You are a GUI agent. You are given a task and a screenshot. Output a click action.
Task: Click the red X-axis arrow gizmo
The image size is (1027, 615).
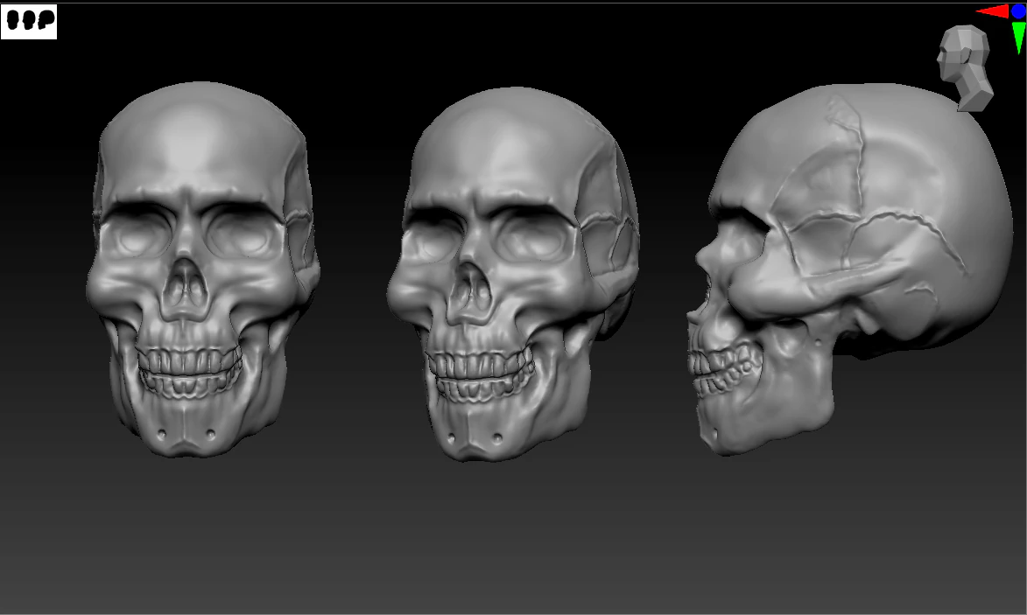pos(994,12)
